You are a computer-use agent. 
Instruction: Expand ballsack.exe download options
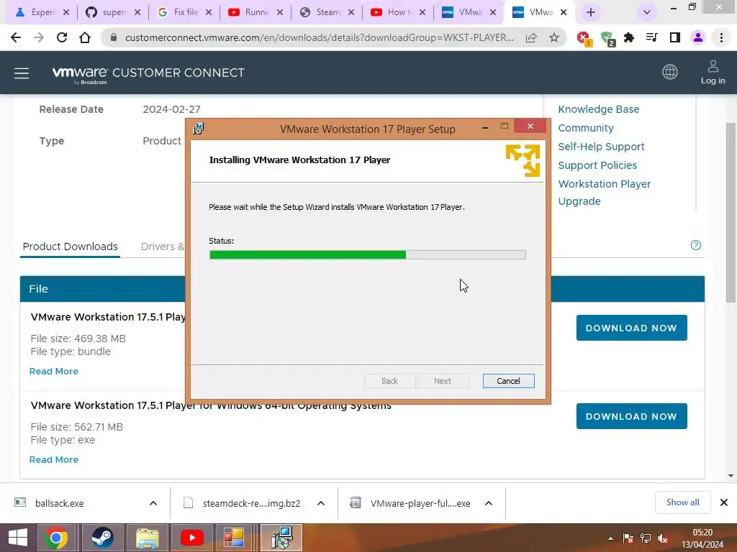(x=153, y=503)
